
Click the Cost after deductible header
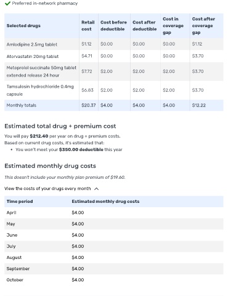point(144,26)
